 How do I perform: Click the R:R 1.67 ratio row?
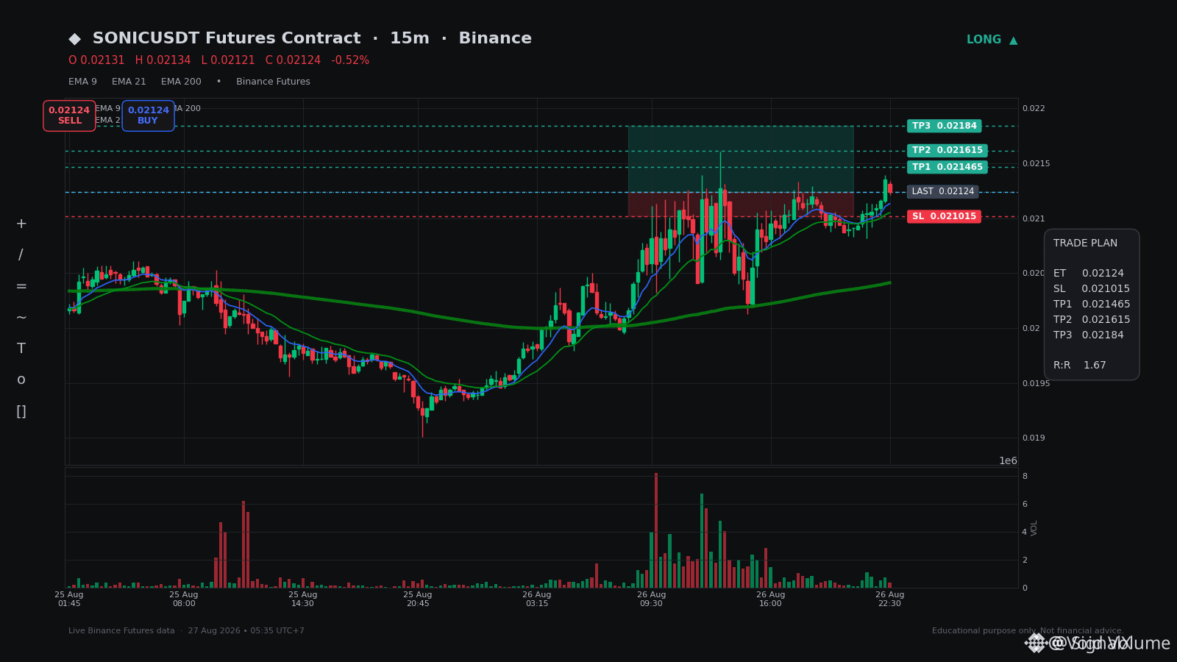click(x=1080, y=366)
